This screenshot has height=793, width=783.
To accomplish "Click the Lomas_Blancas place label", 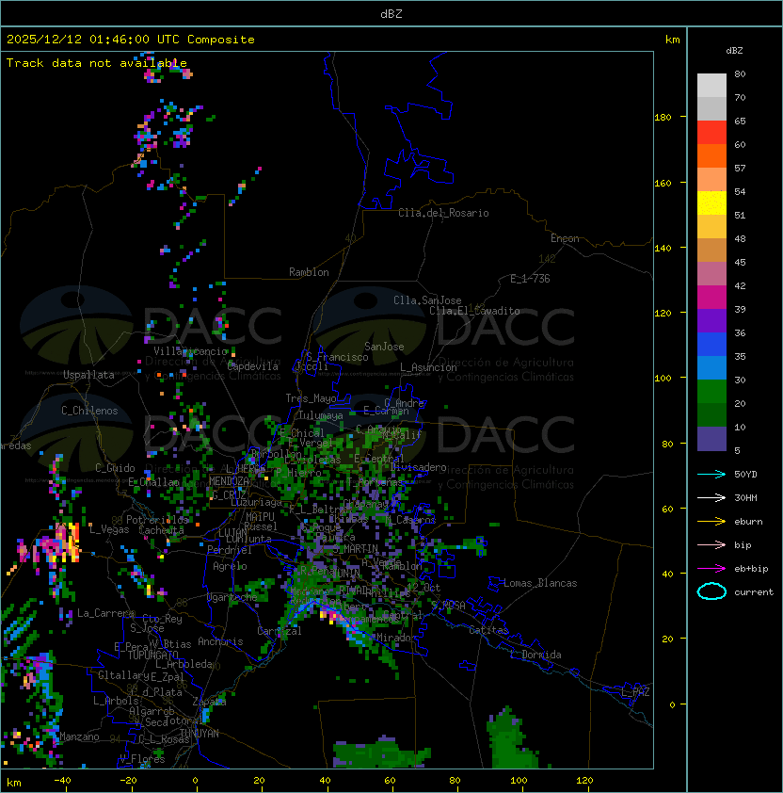I will 540,583.
